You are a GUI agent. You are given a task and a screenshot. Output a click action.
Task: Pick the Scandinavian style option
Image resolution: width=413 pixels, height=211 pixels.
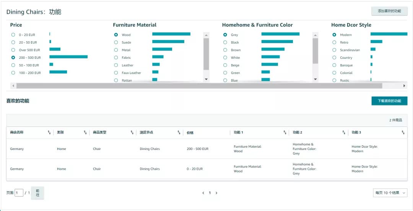click(334, 50)
